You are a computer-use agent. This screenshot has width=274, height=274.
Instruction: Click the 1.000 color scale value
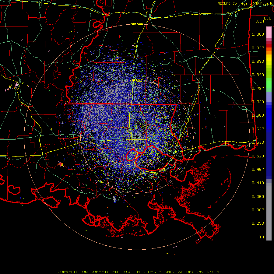point(258,34)
